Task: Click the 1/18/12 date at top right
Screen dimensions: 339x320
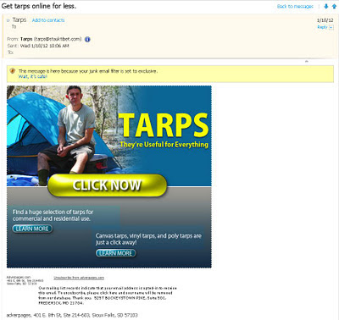Action: [x=325, y=20]
